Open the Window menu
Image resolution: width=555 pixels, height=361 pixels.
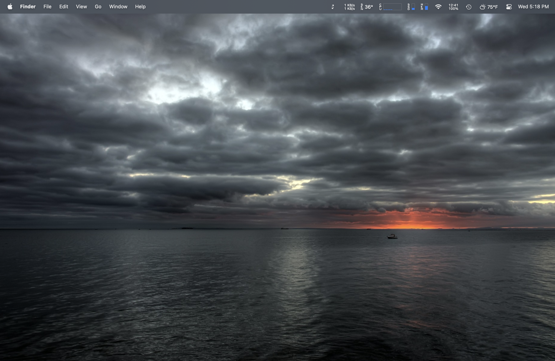point(118,7)
